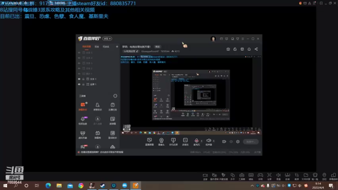Open the 读弹幕 tool

point(112,120)
